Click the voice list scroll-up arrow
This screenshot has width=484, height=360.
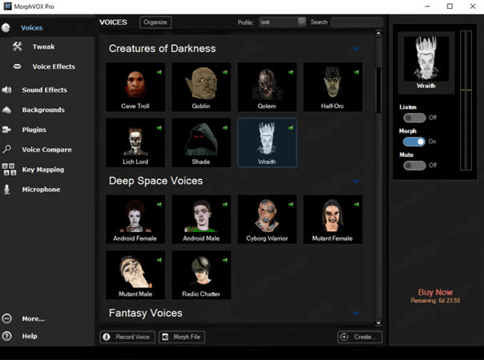378,33
